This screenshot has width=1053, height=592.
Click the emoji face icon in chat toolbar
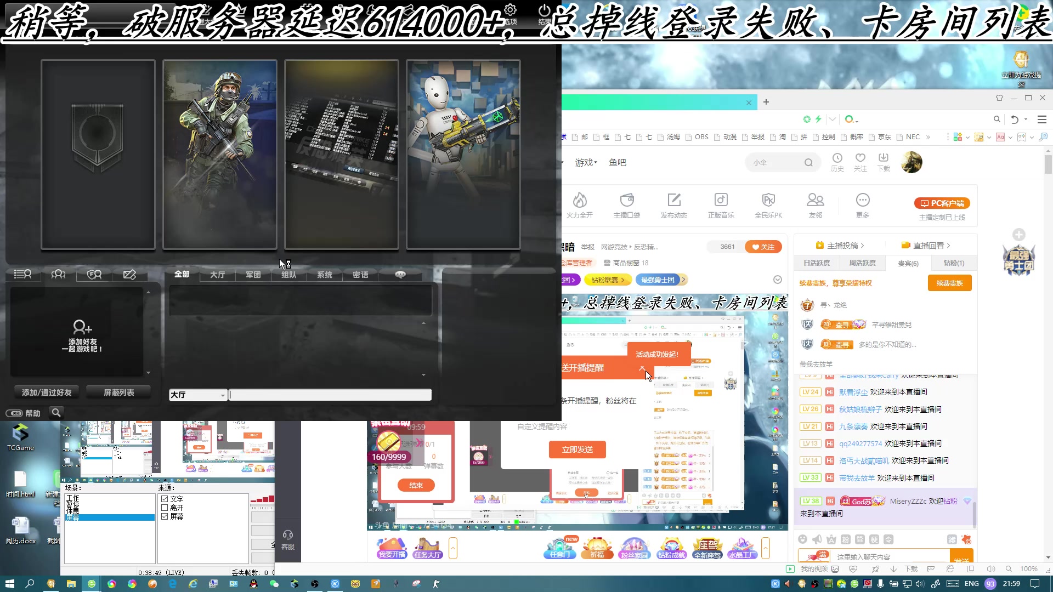pyautogui.click(x=803, y=539)
